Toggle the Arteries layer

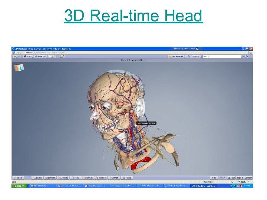63,178
